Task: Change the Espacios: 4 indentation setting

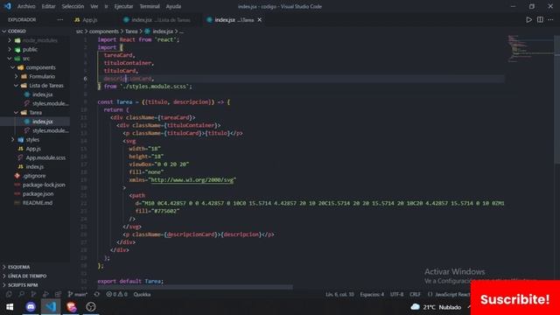Action: pyautogui.click(x=372, y=294)
